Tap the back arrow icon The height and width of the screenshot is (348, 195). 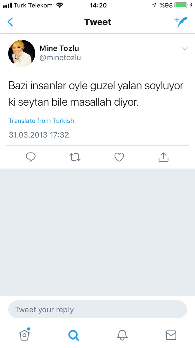pos(10,22)
